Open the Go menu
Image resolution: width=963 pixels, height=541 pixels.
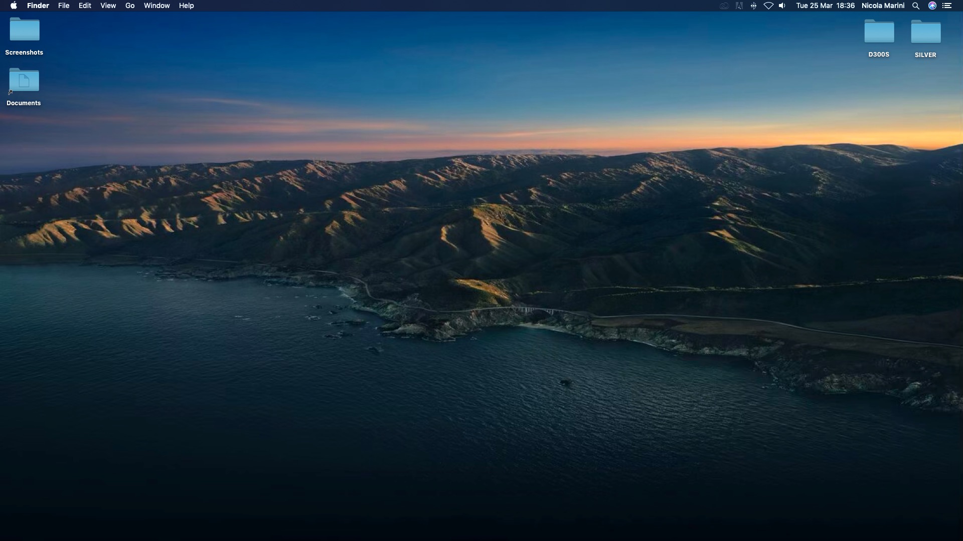130,6
